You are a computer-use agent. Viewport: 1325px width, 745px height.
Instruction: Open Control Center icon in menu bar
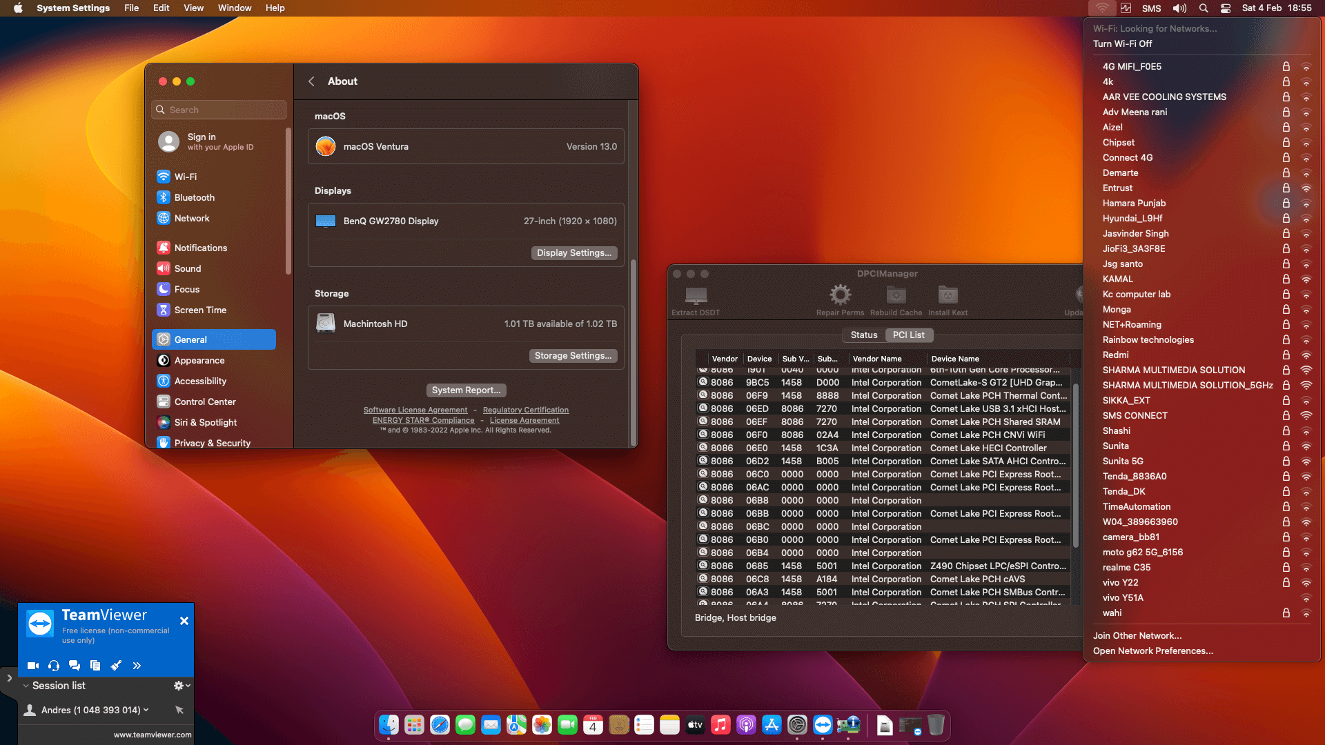[x=1226, y=8]
